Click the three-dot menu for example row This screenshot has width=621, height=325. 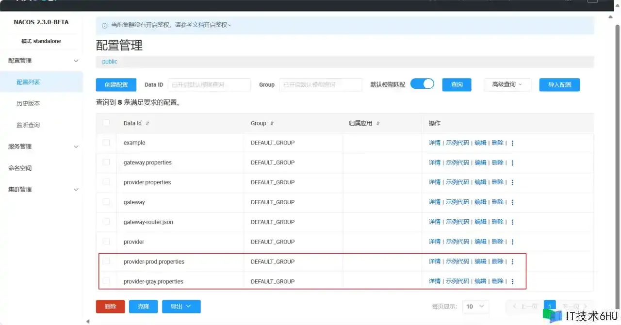click(x=512, y=143)
